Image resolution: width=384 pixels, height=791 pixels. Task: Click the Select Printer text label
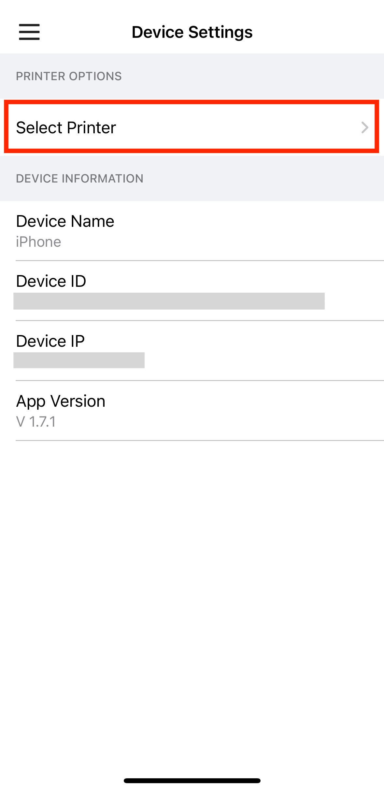click(66, 127)
